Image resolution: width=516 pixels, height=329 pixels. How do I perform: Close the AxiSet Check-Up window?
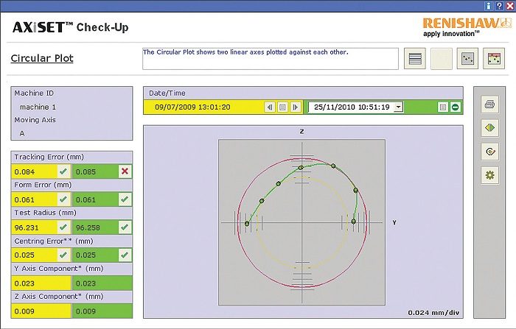tap(510, 6)
